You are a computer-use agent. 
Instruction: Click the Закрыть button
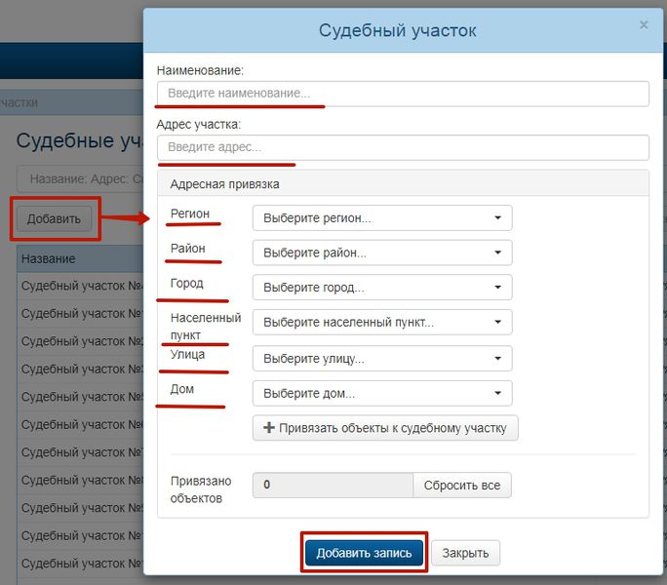coord(465,553)
